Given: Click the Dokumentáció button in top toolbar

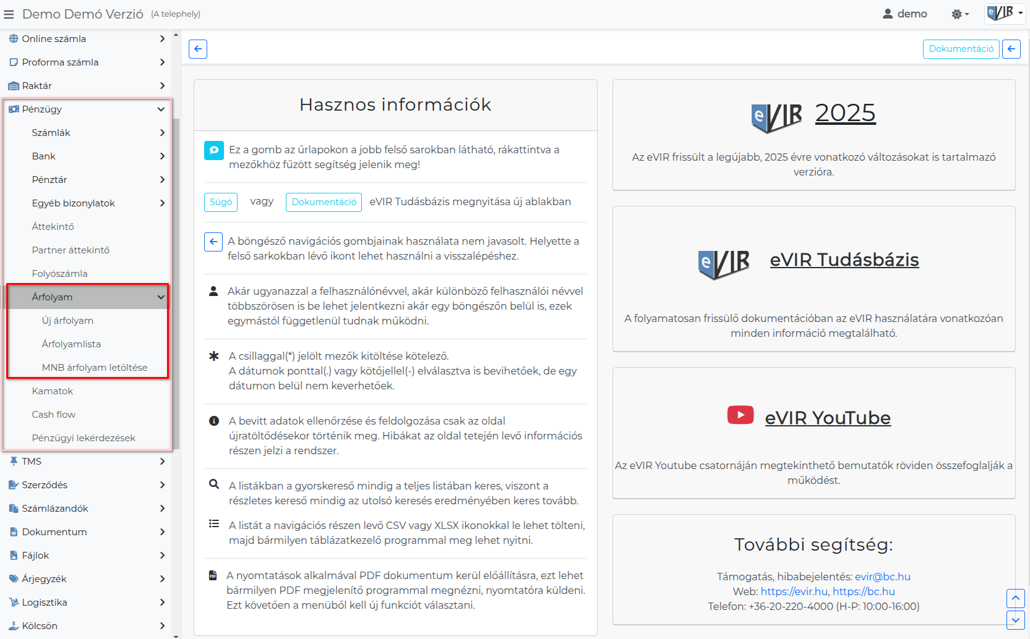Looking at the screenshot, I should coord(961,49).
